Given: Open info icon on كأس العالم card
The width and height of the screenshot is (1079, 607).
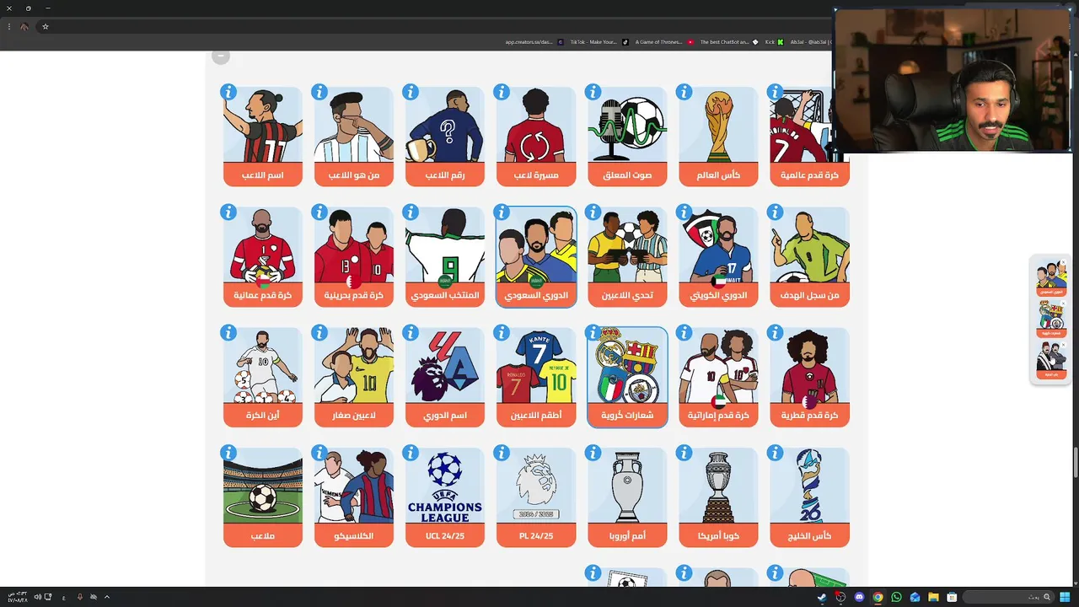Looking at the screenshot, I should (684, 92).
